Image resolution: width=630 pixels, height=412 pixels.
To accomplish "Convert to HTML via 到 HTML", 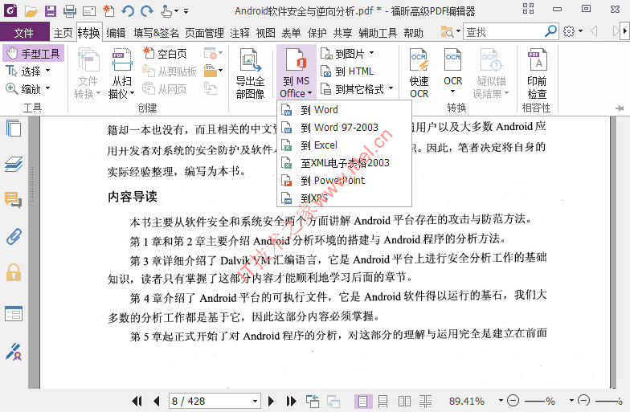I will point(347,71).
